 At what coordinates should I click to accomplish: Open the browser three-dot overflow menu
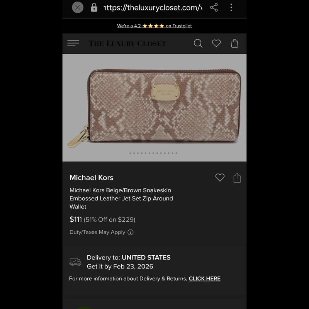[231, 7]
